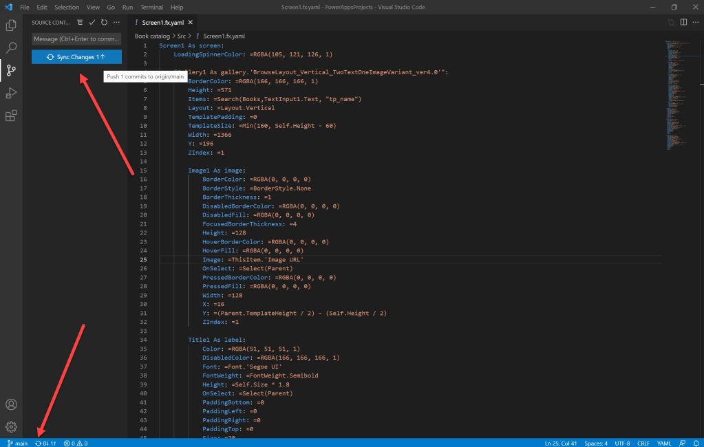The width and height of the screenshot is (704, 447).
Task: Refresh the source control panel
Action: click(104, 23)
